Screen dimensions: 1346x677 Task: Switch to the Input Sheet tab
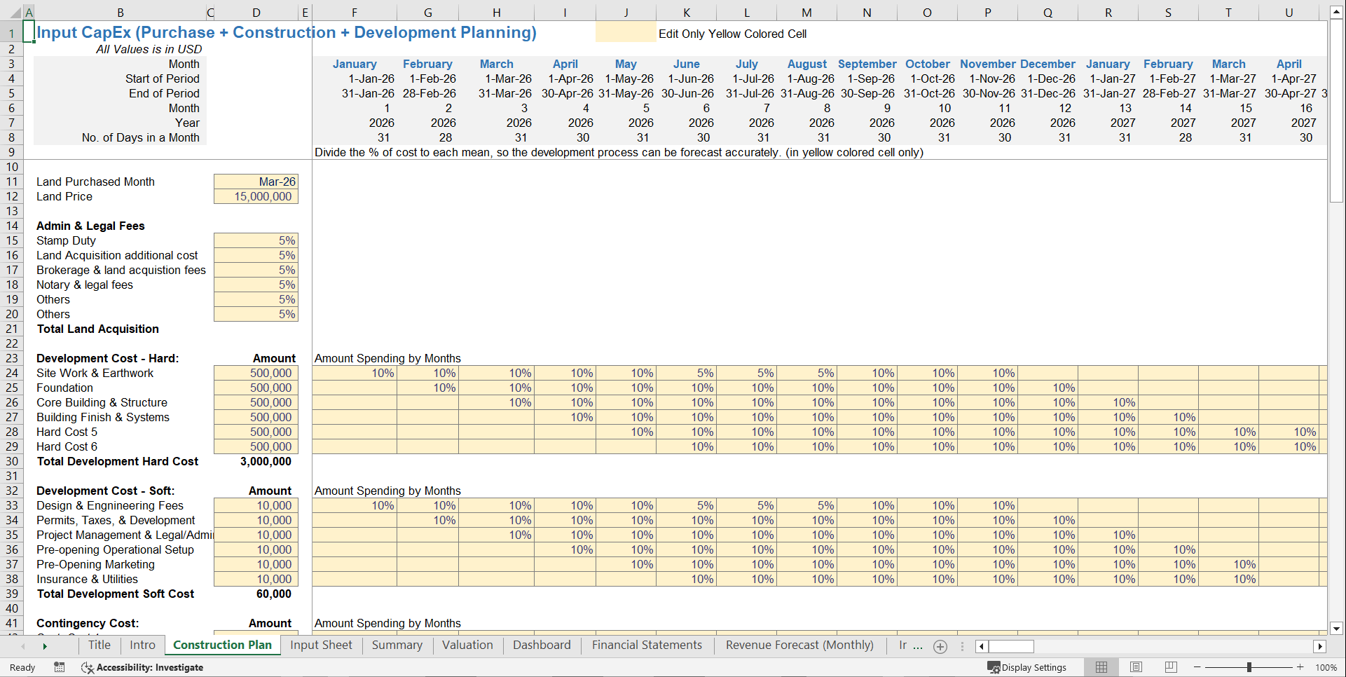[321, 645]
